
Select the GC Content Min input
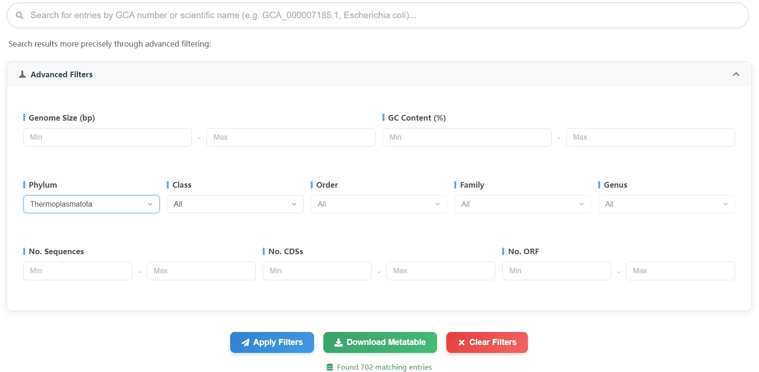pos(467,137)
